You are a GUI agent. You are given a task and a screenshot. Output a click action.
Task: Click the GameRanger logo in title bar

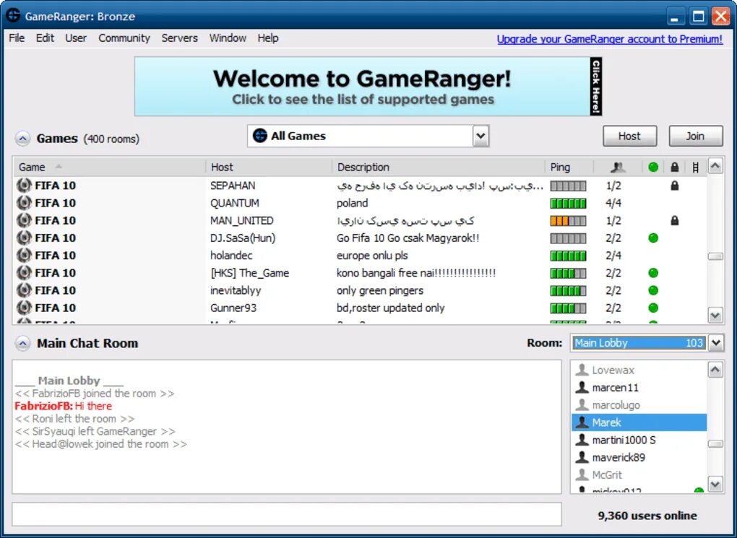point(13,15)
